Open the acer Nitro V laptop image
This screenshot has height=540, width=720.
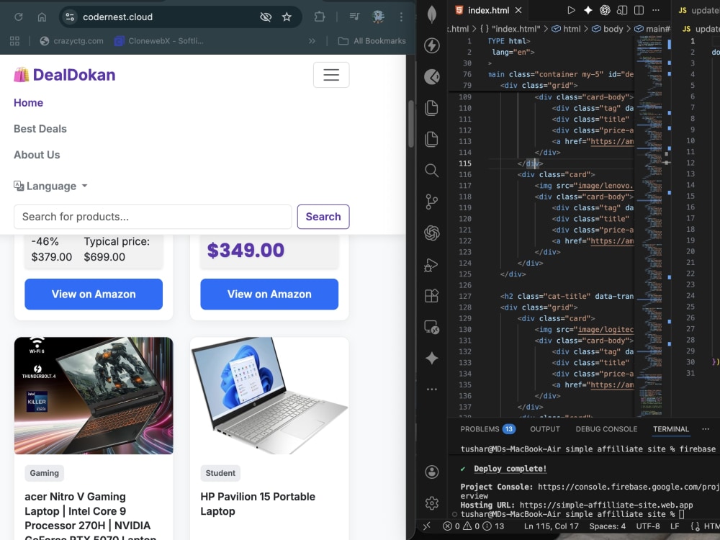(94, 396)
